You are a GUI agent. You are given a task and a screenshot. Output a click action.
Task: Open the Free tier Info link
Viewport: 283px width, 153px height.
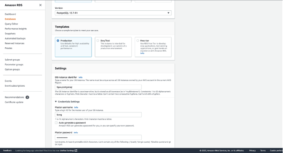point(142,53)
